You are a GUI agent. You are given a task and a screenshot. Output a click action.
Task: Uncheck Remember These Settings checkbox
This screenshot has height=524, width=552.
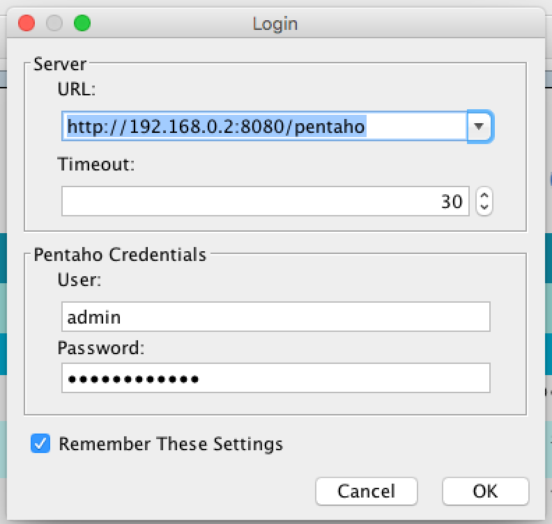point(40,443)
